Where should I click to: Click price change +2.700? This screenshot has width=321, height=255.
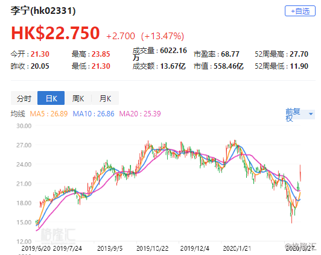121,36
